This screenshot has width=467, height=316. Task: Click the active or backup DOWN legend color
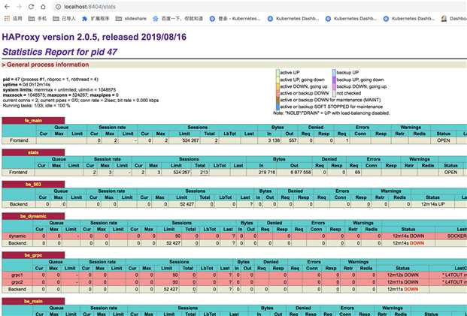pyautogui.click(x=278, y=93)
